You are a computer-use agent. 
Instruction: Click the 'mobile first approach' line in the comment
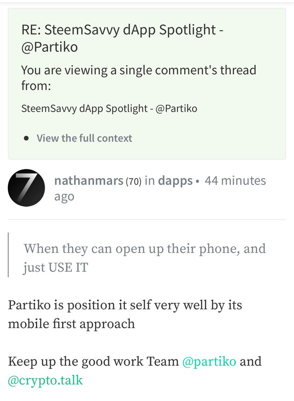[x=71, y=324]
